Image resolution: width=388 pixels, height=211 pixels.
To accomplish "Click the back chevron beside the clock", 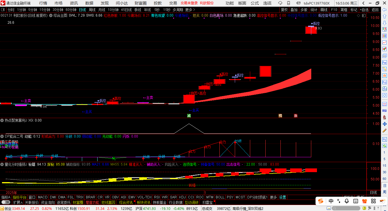I will 363,3.
